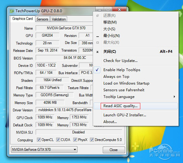Select 关闭(C) Alt+F4 menu item

[x=136, y=52]
